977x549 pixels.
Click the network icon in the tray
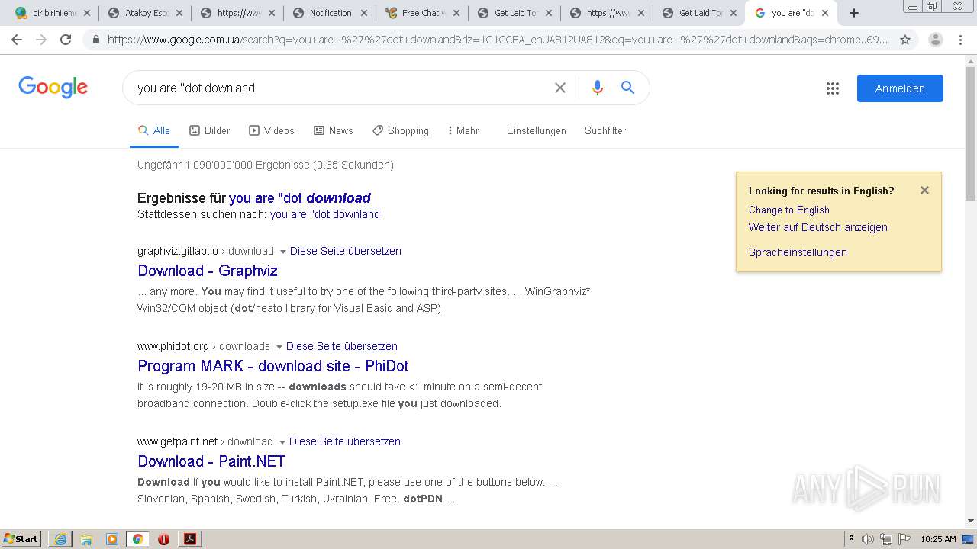[886, 539]
